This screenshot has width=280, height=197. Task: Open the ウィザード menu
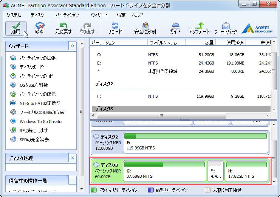pyautogui.click(x=100, y=15)
